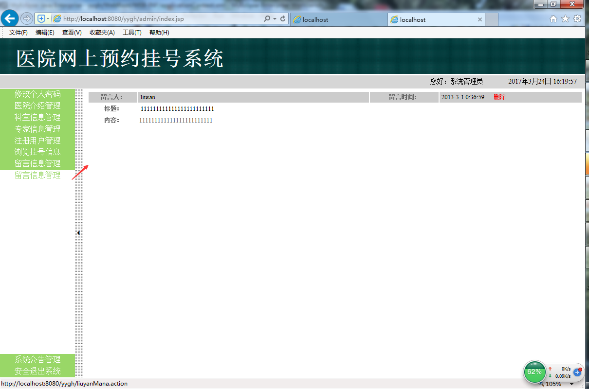Open the 文件(F) menu
The width and height of the screenshot is (589, 389).
pyautogui.click(x=18, y=33)
